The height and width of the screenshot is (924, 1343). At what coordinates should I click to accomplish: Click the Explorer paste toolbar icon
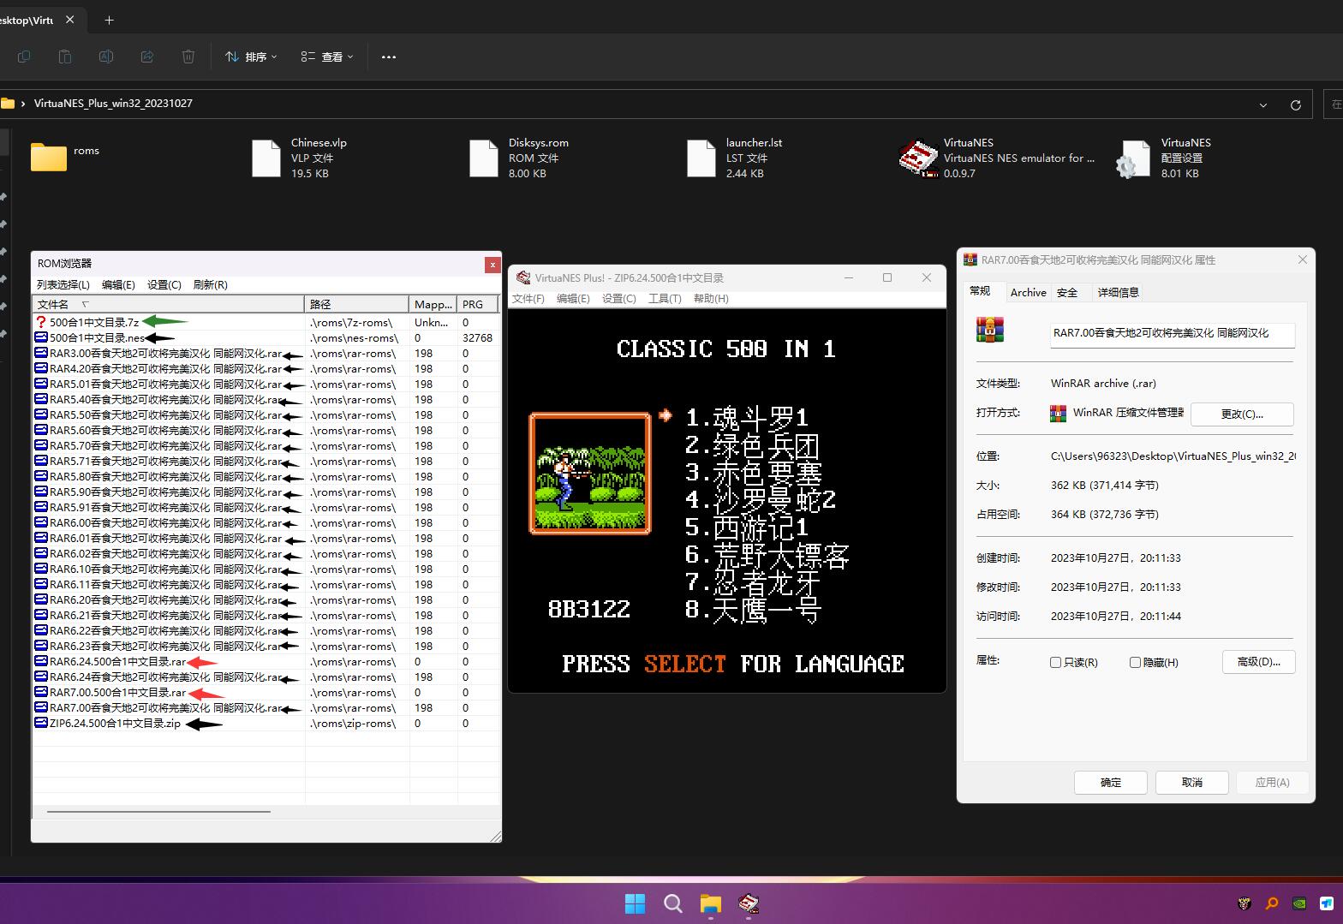click(65, 57)
